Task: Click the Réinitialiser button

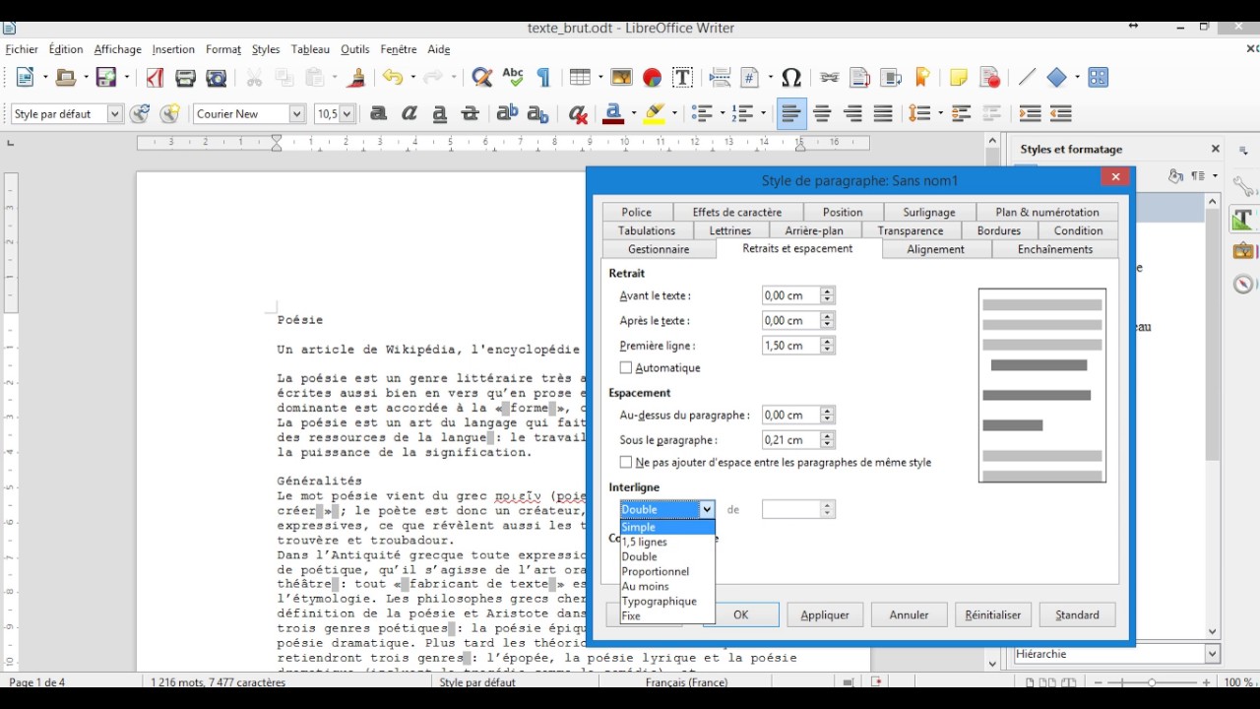Action: tap(993, 614)
